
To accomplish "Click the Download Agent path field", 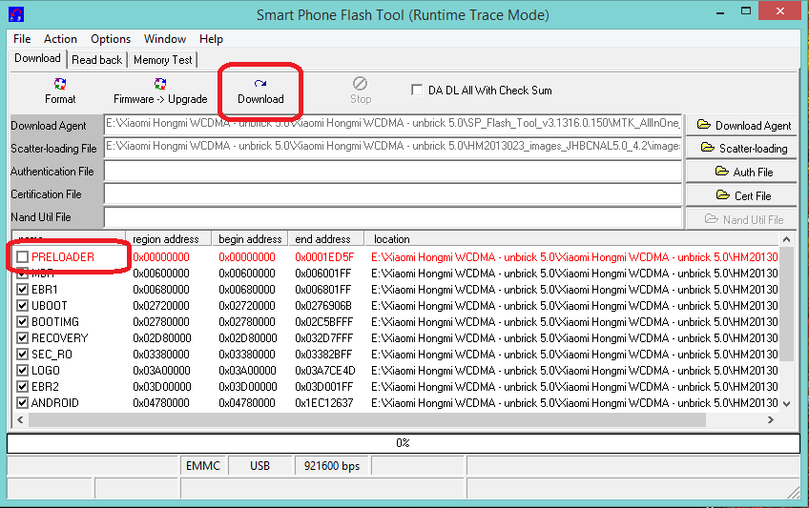I will pos(393,124).
